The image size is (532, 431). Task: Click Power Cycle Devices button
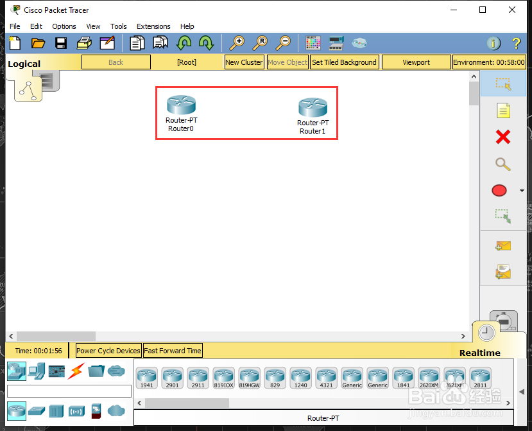(108, 351)
